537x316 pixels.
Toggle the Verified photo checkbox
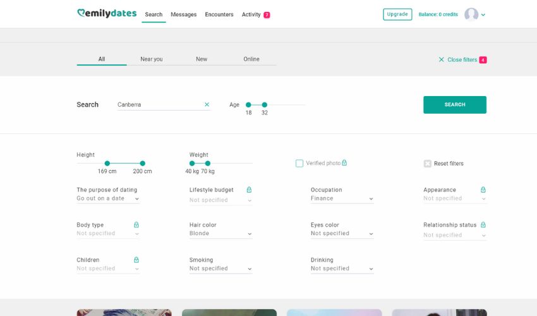tap(299, 163)
